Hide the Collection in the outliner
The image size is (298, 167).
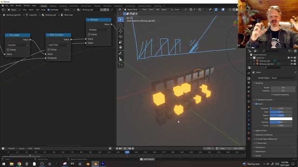[292, 58]
